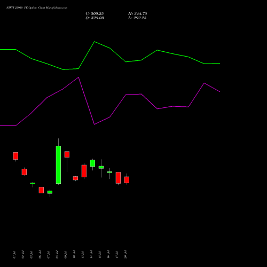The image size is (267, 267).
Task: Click the red candle for 09 Jul
Action: point(67,154)
